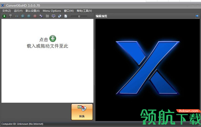
Task: Click the document log toolbar icon
Action: (x=66, y=16)
